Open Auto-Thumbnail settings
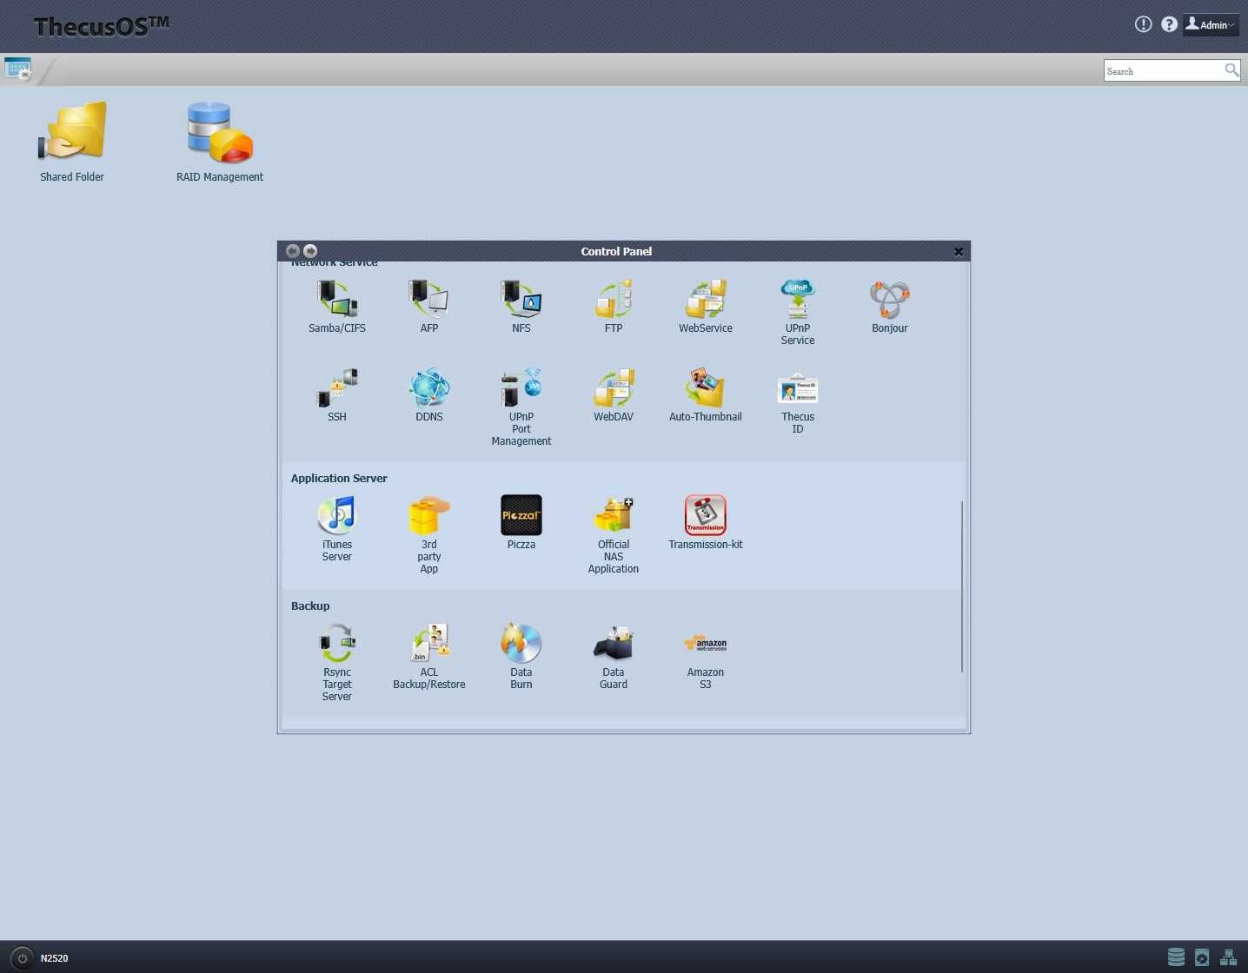Screen dimensions: 1248x973 (706, 394)
